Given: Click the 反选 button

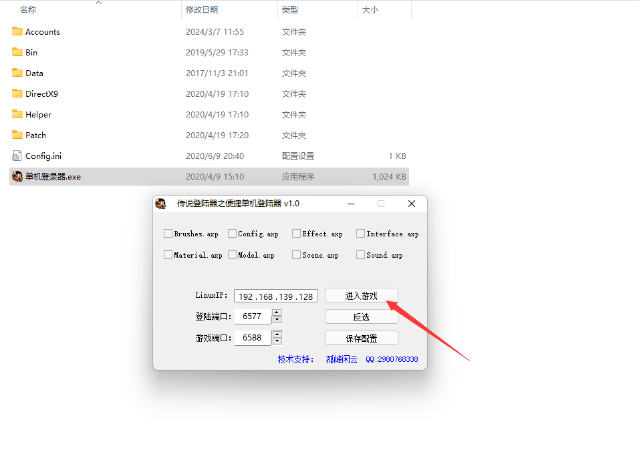Looking at the screenshot, I should pyautogui.click(x=361, y=317).
